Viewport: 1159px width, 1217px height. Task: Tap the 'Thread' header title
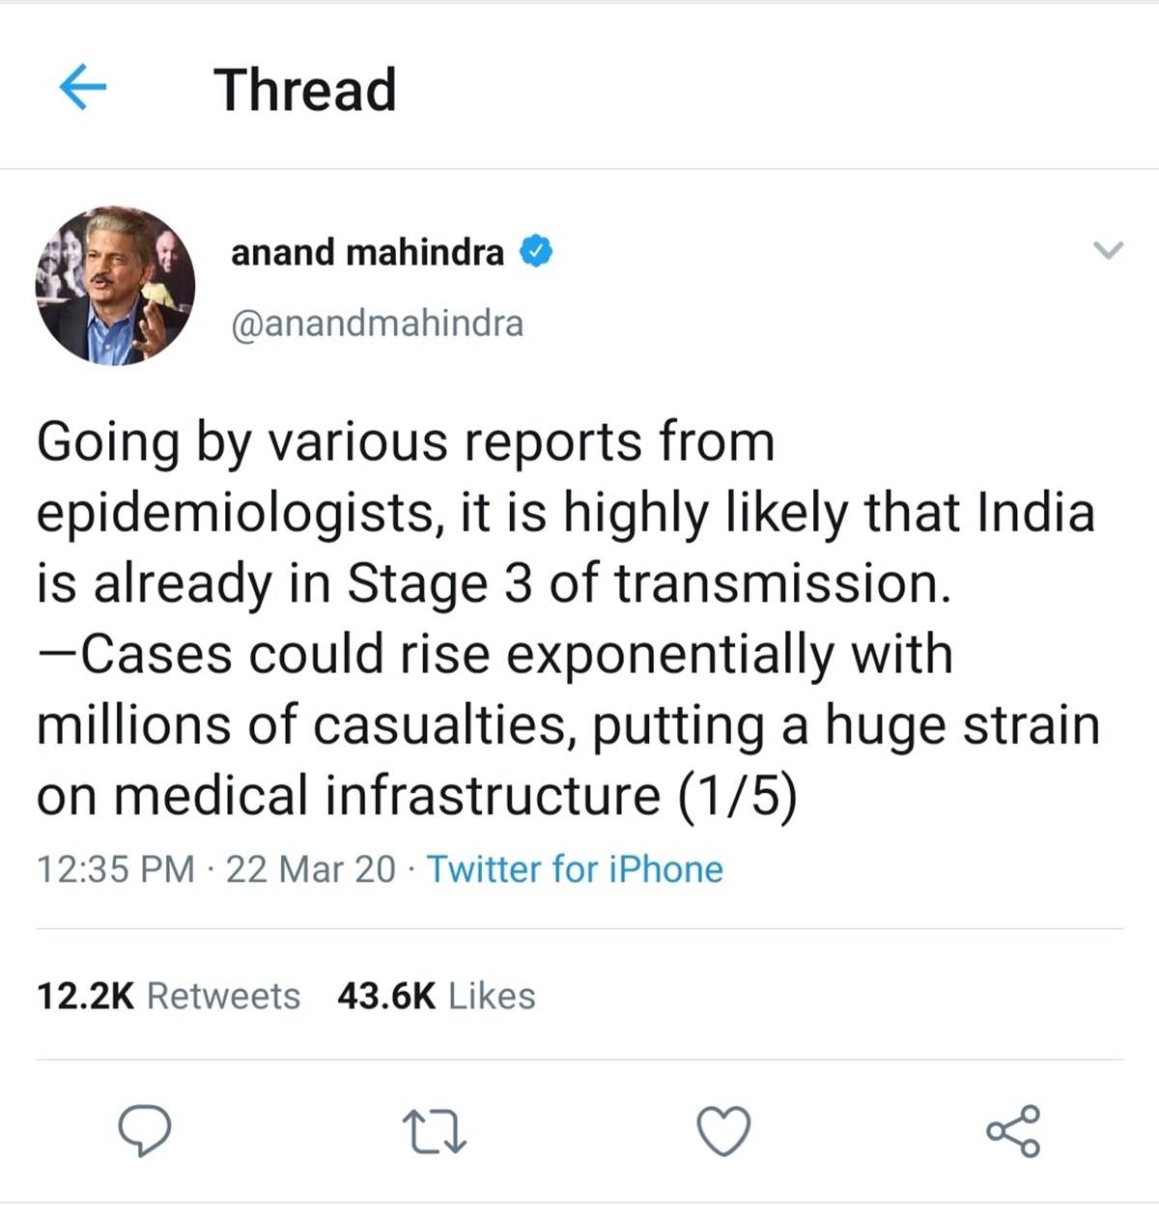click(305, 90)
